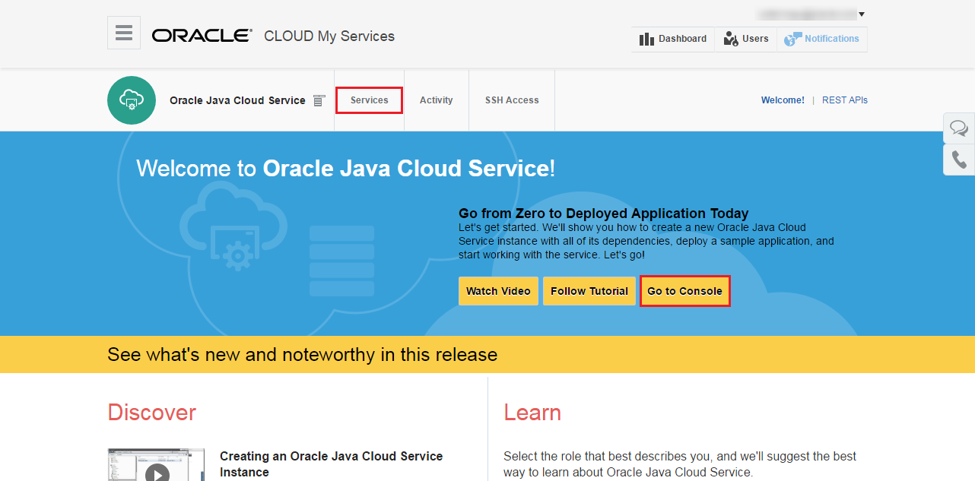The image size is (975, 481).
Task: Open the service menu icon beside Oracle Java Cloud Service
Action: point(319,100)
